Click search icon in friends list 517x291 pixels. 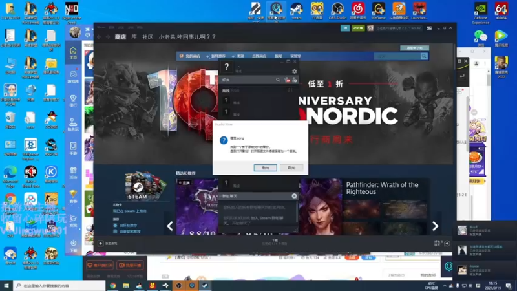click(278, 80)
